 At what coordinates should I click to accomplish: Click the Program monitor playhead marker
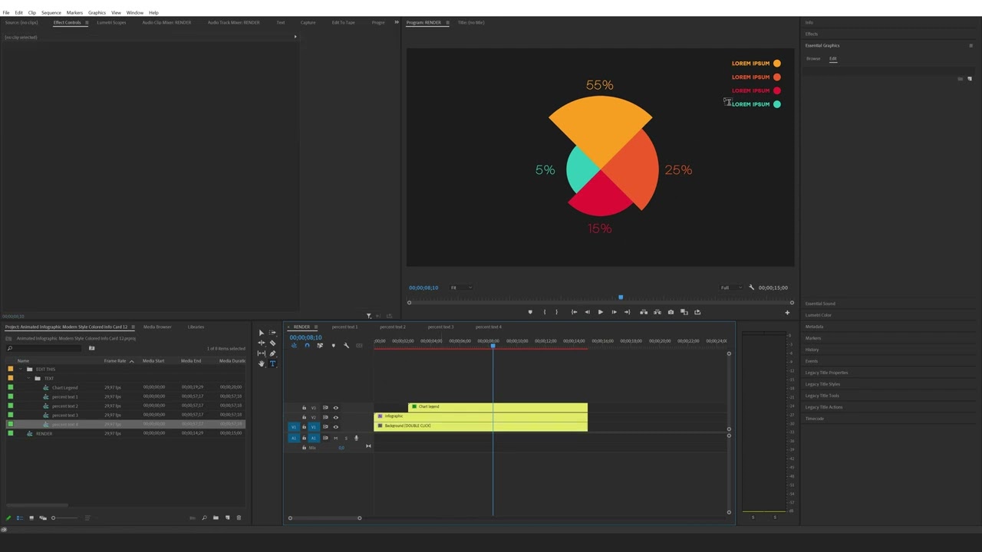tap(621, 297)
